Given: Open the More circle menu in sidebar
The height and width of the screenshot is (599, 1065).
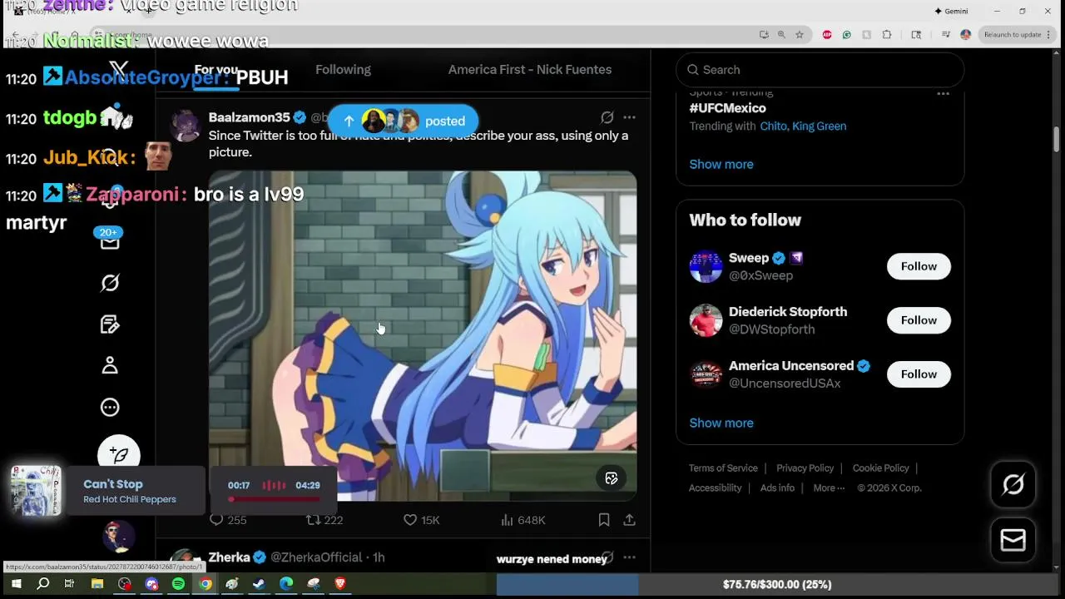Looking at the screenshot, I should point(110,407).
